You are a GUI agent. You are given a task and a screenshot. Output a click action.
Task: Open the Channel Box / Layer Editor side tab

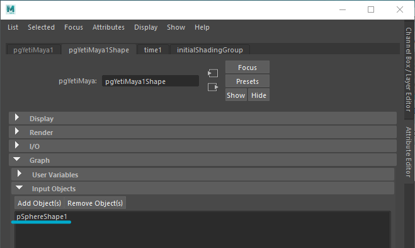click(x=409, y=69)
